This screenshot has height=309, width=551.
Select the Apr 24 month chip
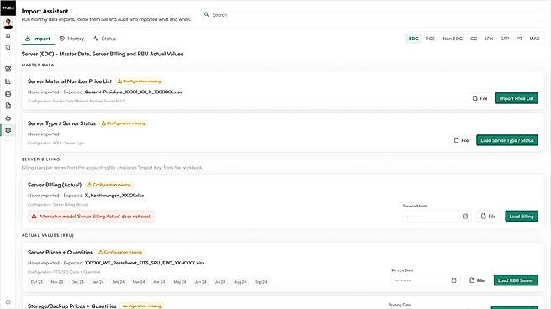click(159, 282)
